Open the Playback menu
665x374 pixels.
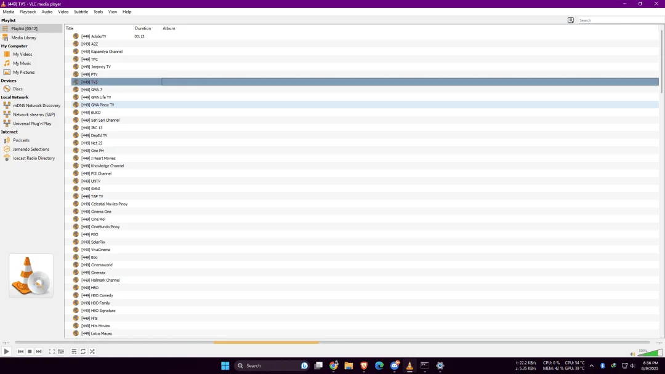28,12
